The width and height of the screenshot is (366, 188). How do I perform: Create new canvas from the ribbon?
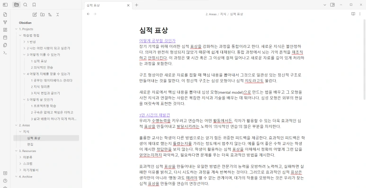[x=5, y=30]
